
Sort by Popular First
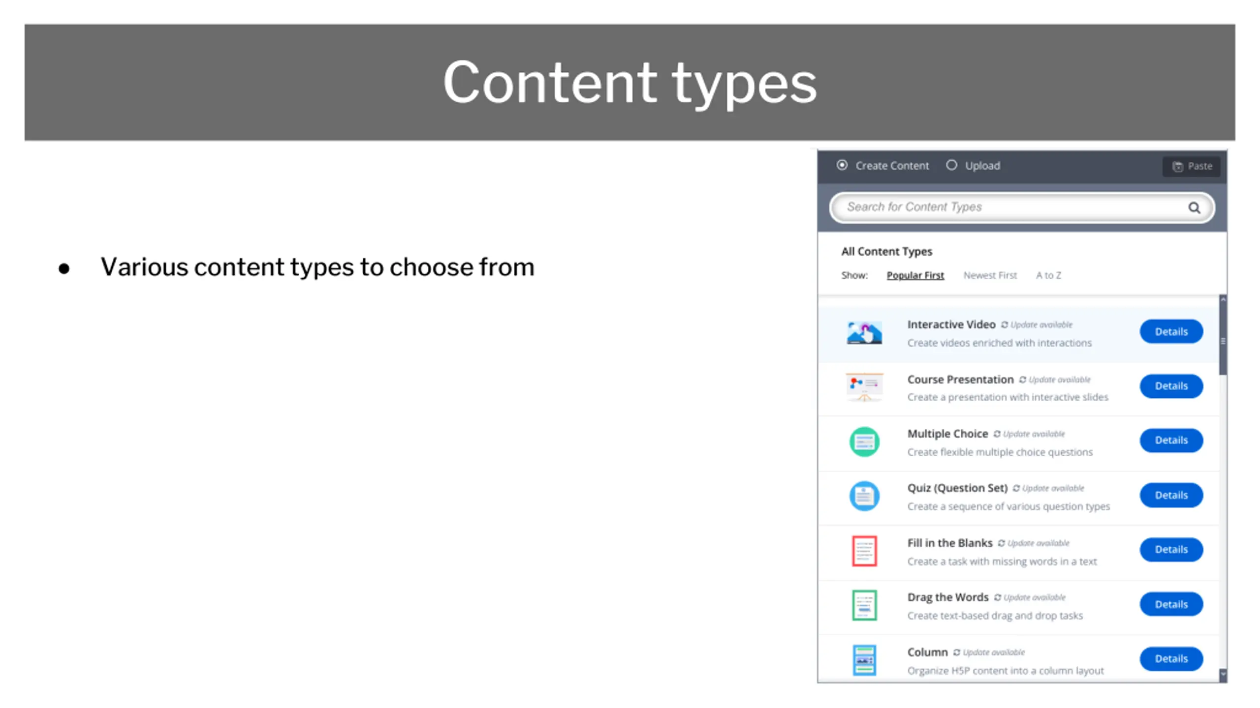(x=915, y=275)
